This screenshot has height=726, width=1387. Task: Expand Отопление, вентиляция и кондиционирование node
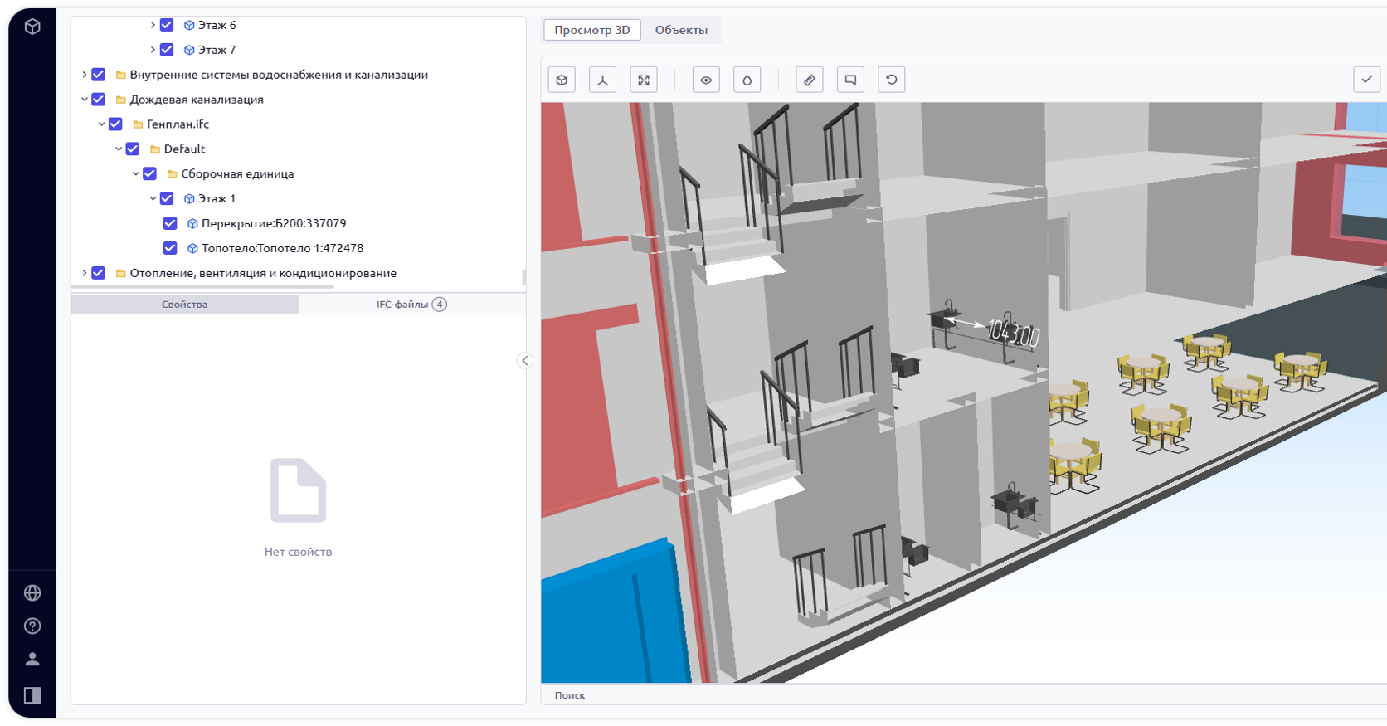(x=85, y=273)
